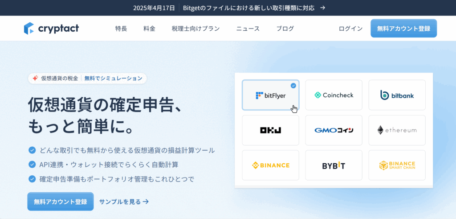Click the 無料でシミュレーション link
This screenshot has height=219, width=456.
114,78
